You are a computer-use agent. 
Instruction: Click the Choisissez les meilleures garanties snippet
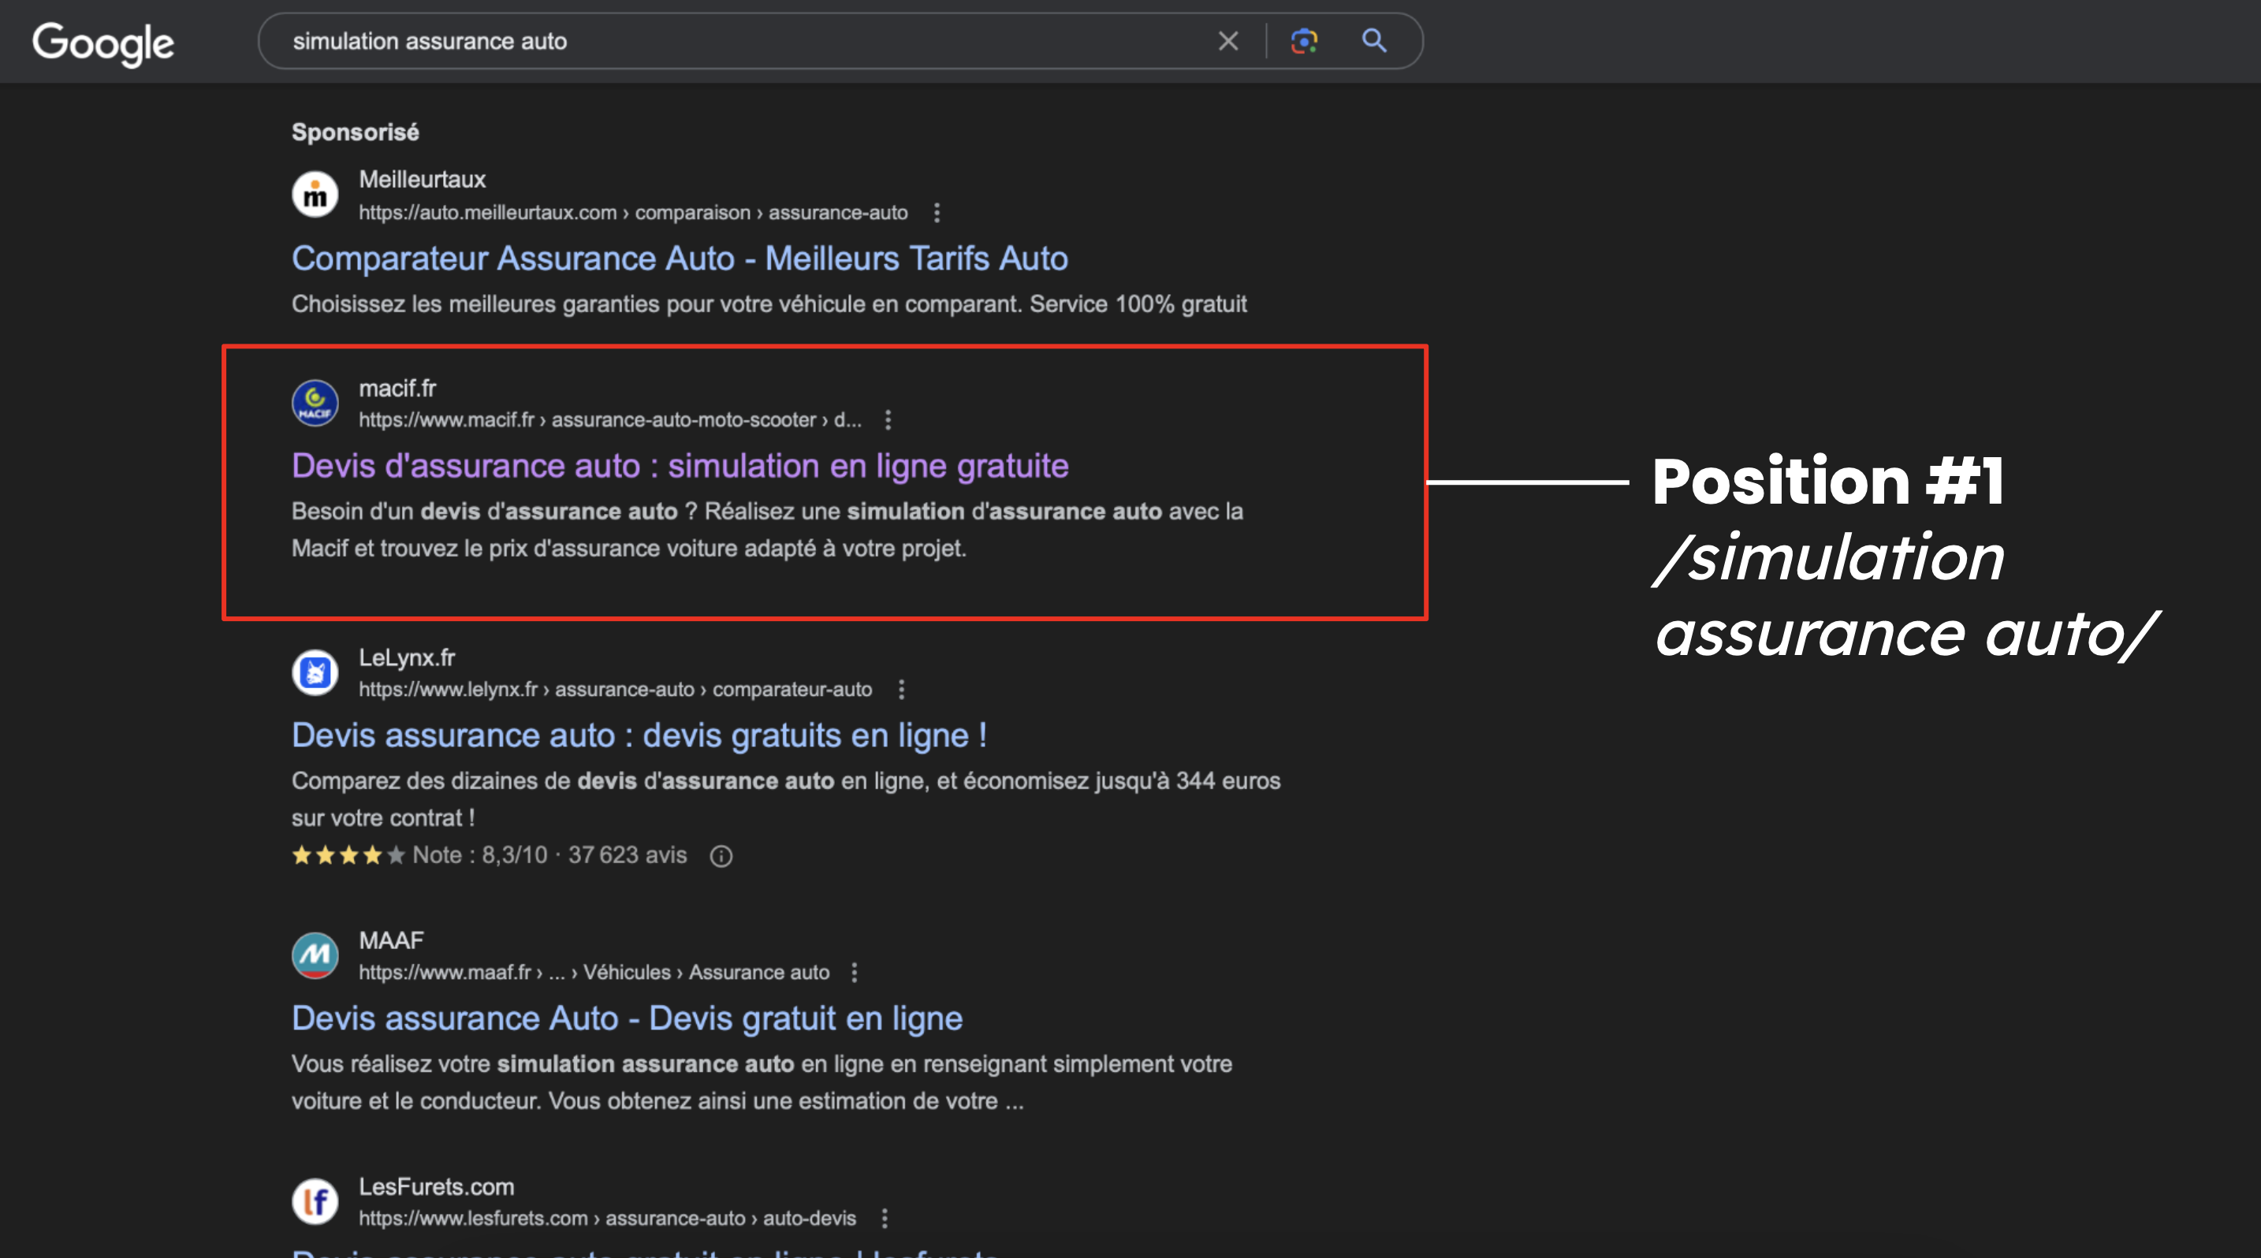click(x=769, y=304)
